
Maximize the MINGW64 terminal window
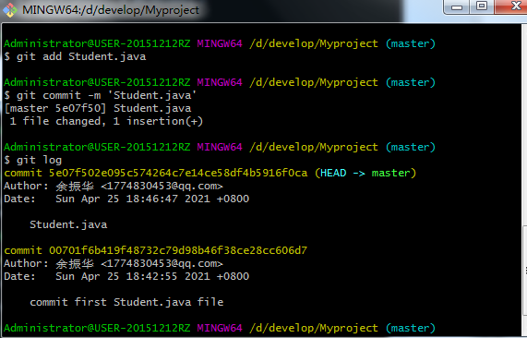click(481, 6)
